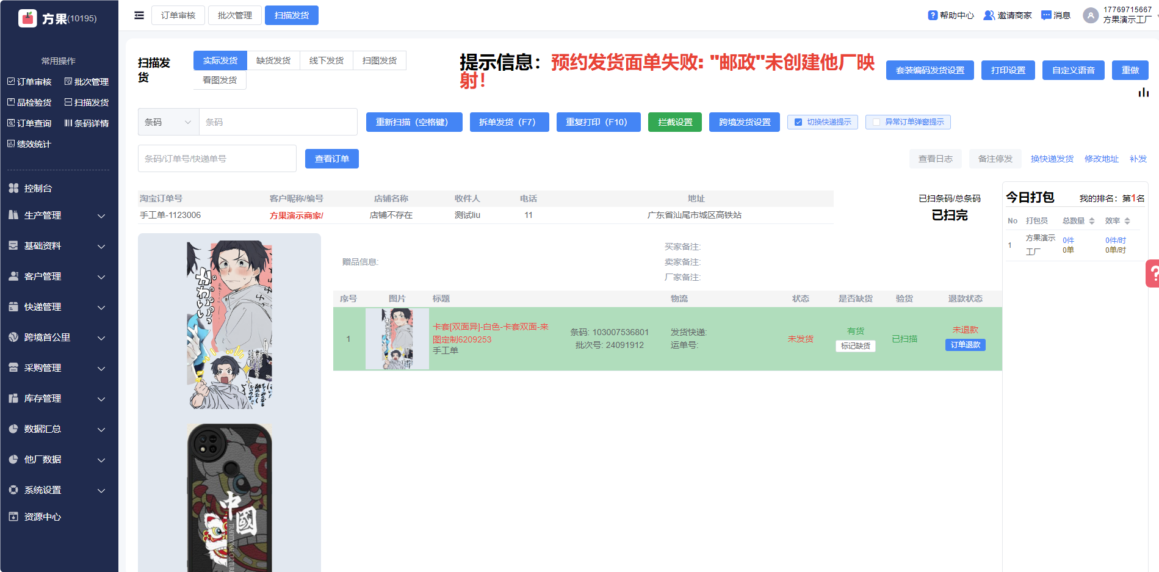Click the 订单退款 button in row
Screen dimensions: 1159x572
[965, 345]
